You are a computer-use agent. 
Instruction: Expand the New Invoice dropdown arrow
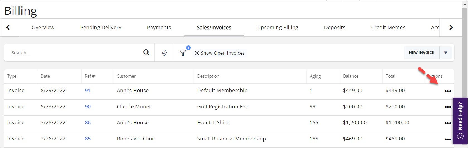[x=445, y=52]
